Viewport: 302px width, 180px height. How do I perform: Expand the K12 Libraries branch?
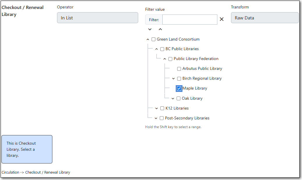[x=157, y=108]
